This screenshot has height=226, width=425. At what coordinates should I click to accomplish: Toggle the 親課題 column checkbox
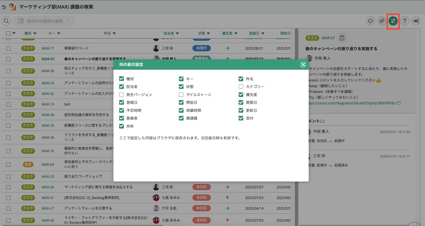point(181,118)
